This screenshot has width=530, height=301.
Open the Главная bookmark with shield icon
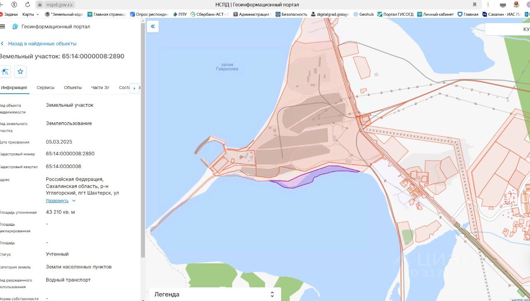(468, 14)
